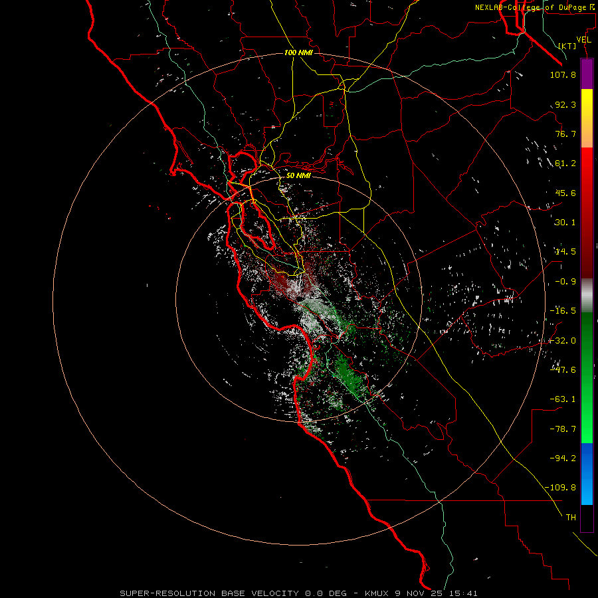Click the 30.1 velocity scale value
Viewport: 598px width, 598px height.
coord(565,223)
